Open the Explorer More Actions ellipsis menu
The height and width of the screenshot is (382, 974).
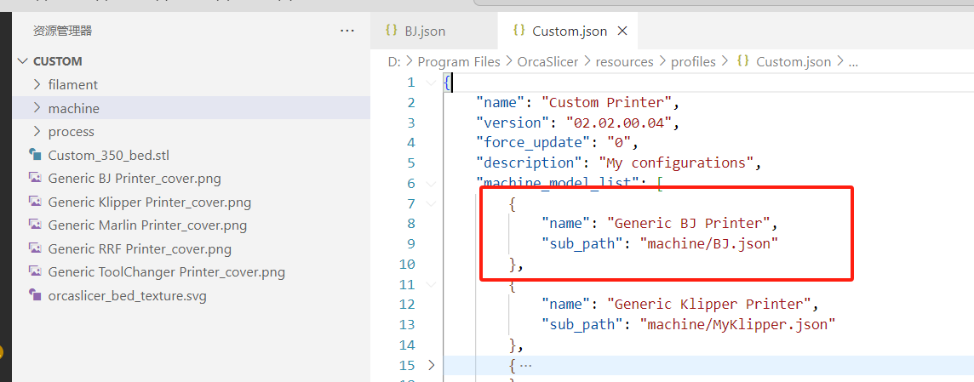(347, 31)
